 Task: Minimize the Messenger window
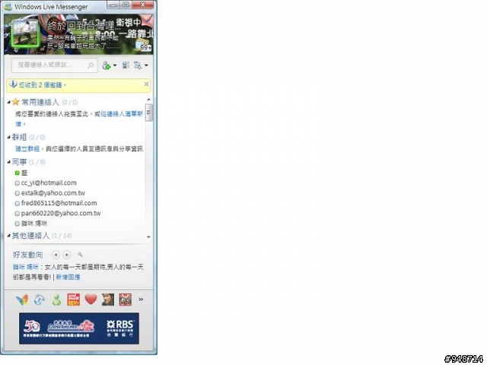click(113, 5)
